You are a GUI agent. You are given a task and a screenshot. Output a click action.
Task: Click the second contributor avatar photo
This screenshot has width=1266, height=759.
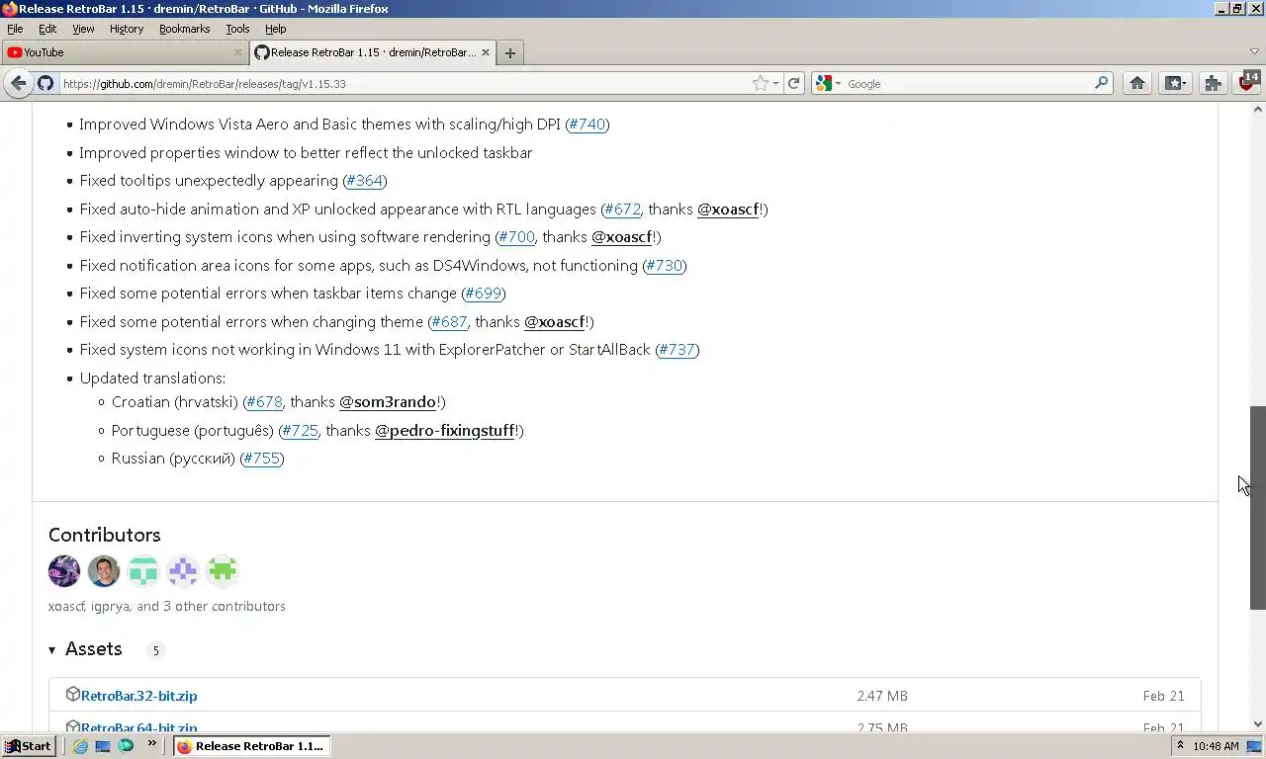coord(104,571)
